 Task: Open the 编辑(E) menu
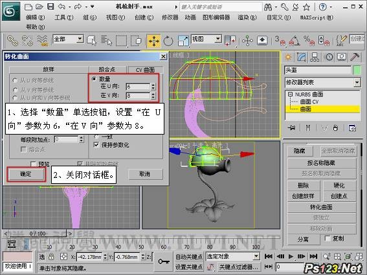click(x=35, y=17)
